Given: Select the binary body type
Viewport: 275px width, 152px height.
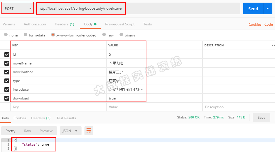Looking at the screenshot, I should (121, 34).
